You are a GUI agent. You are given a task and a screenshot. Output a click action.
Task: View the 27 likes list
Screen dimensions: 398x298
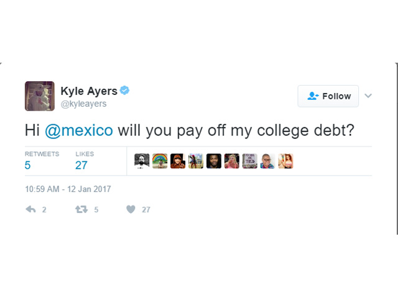85,161
